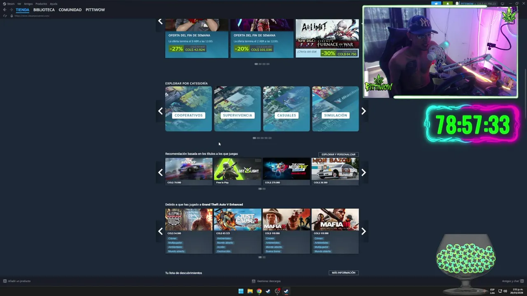Go forward with the Steam forward arrow
Image resolution: width=527 pixels, height=296 pixels.
(10, 10)
